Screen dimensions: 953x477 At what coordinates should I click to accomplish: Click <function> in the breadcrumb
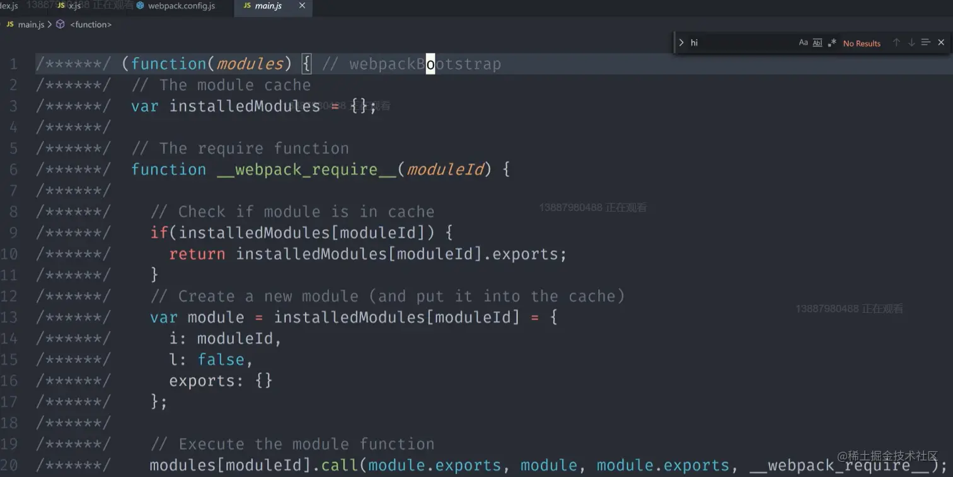[x=91, y=25]
